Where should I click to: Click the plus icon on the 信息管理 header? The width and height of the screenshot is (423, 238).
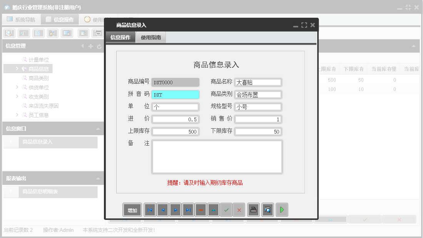[91, 46]
